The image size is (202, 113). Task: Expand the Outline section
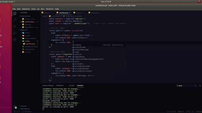(23, 106)
